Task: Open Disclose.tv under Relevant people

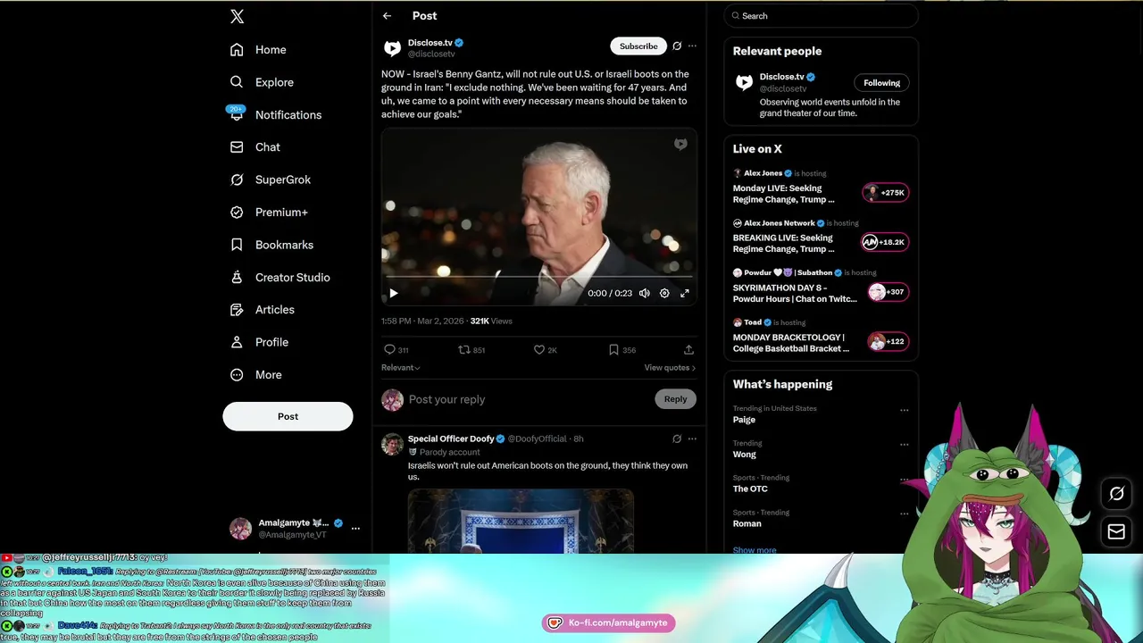Action: 781,77
